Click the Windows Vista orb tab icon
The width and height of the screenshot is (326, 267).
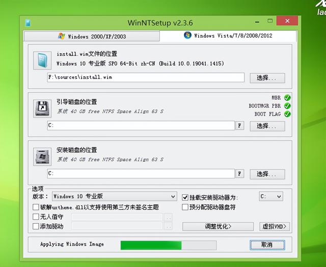pyautogui.click(x=187, y=35)
